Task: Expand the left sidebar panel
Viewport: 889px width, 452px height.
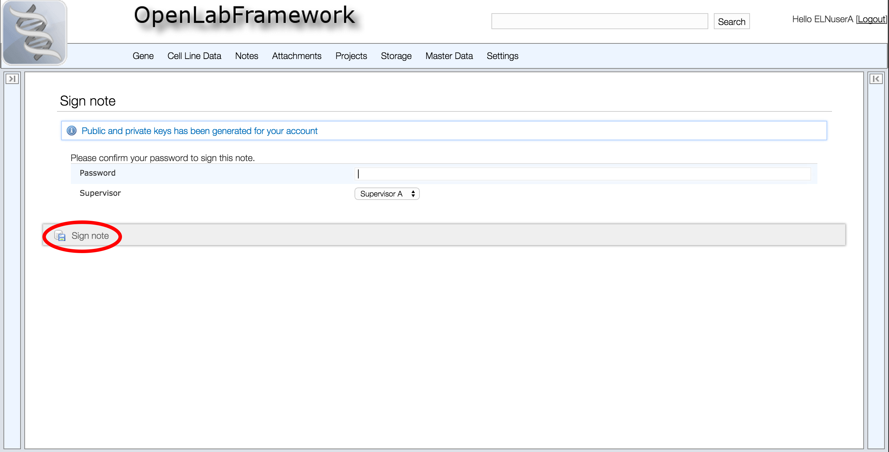Action: [12, 79]
